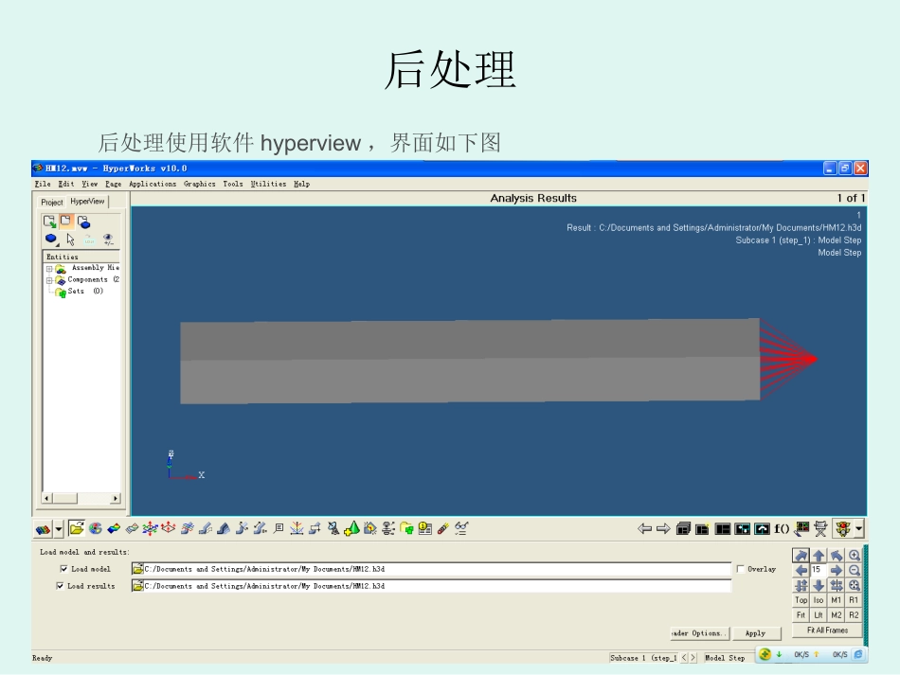The width and height of the screenshot is (900, 675).
Task: Open the Contour panel with the colored wheel
Action: 96,528
